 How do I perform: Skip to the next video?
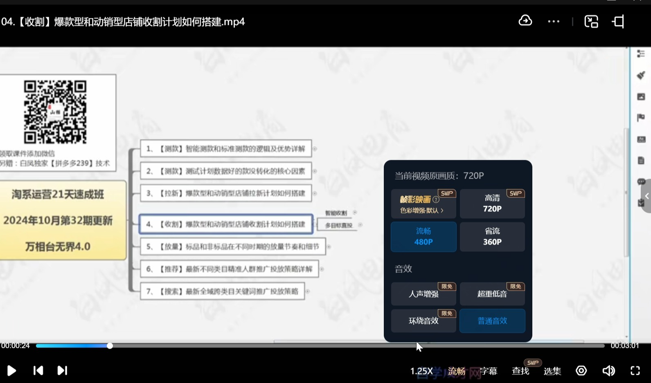pyautogui.click(x=62, y=371)
